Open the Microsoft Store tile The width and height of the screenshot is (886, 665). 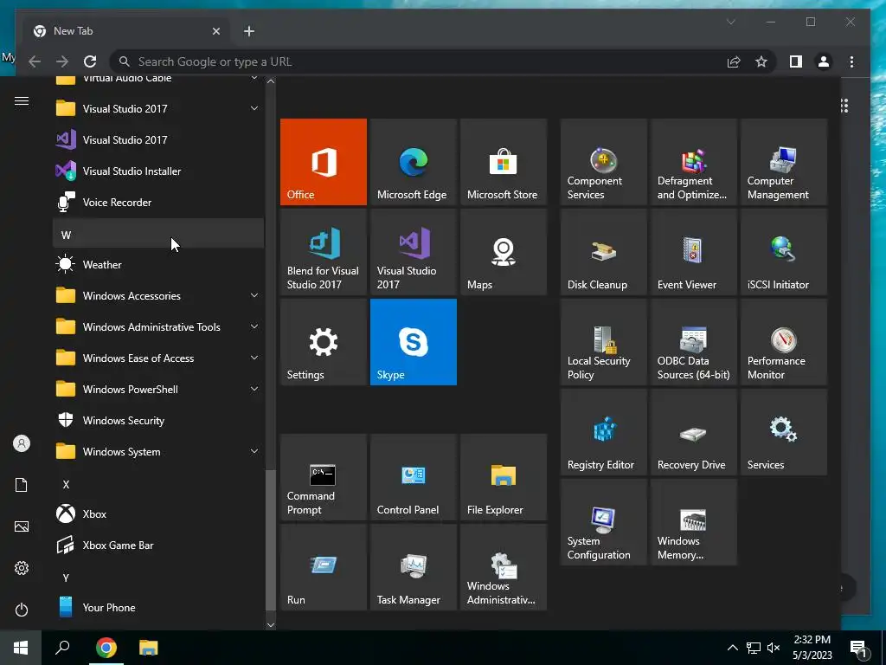point(504,162)
